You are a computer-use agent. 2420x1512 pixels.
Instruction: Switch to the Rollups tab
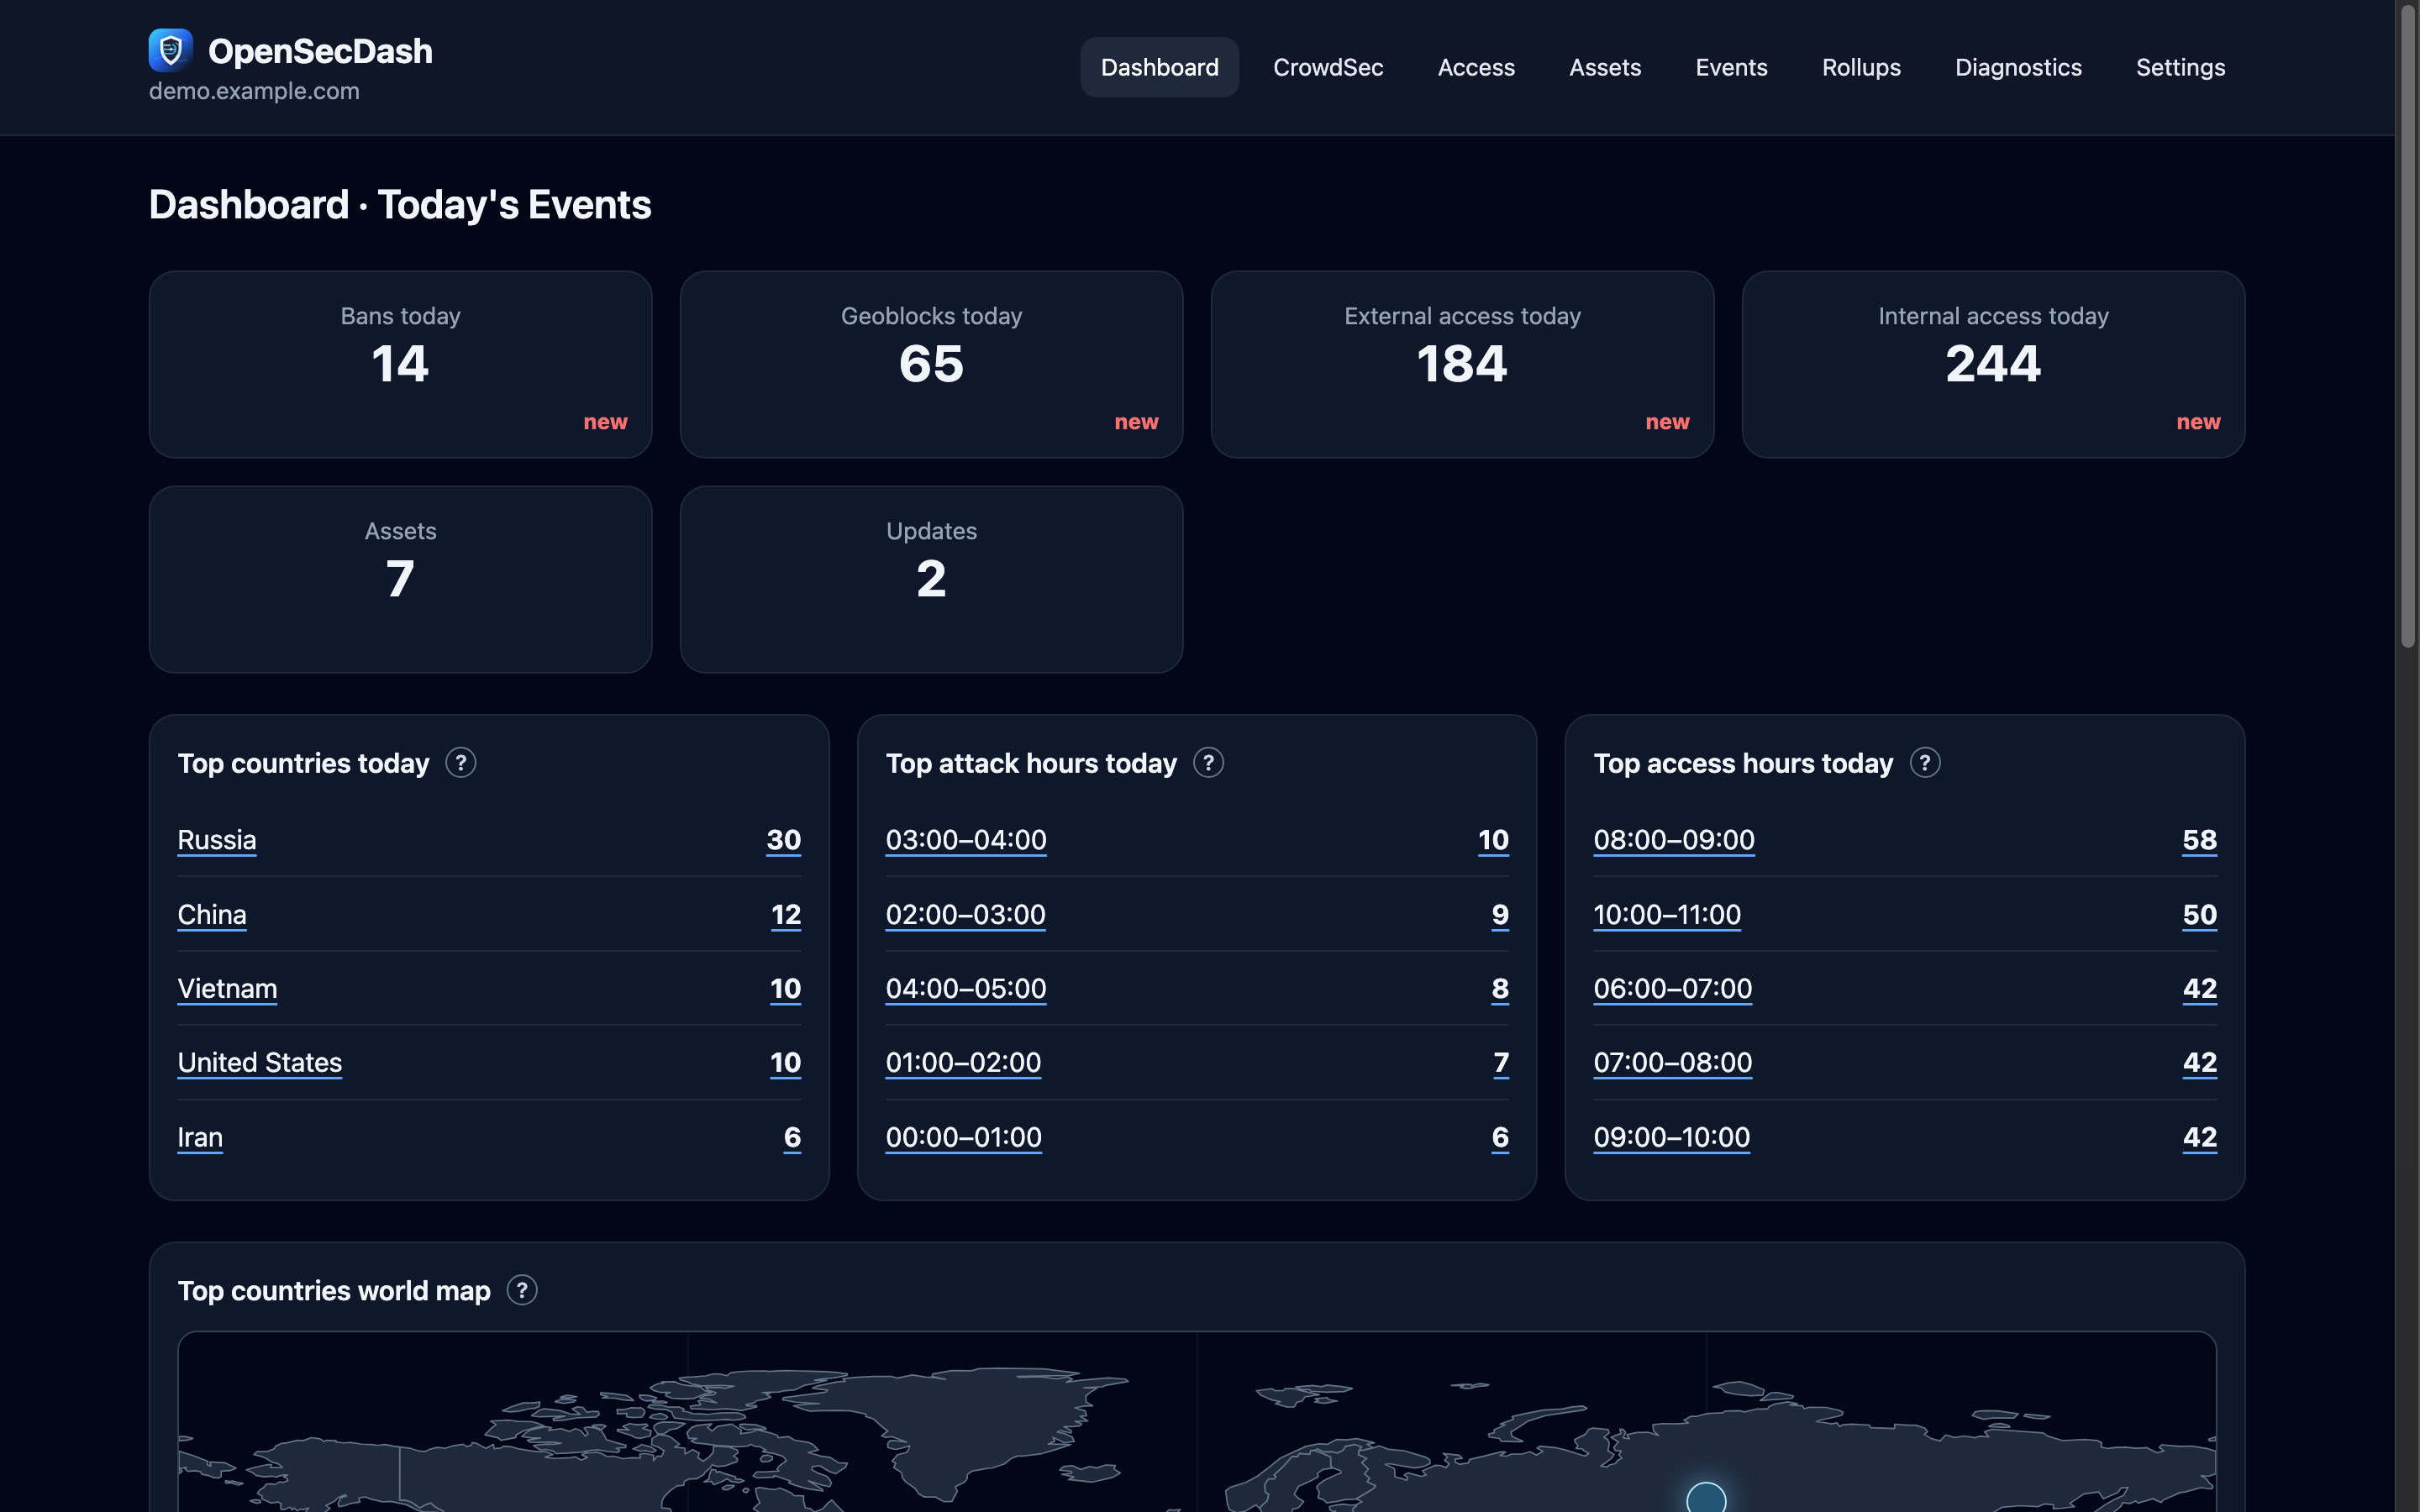(1861, 67)
